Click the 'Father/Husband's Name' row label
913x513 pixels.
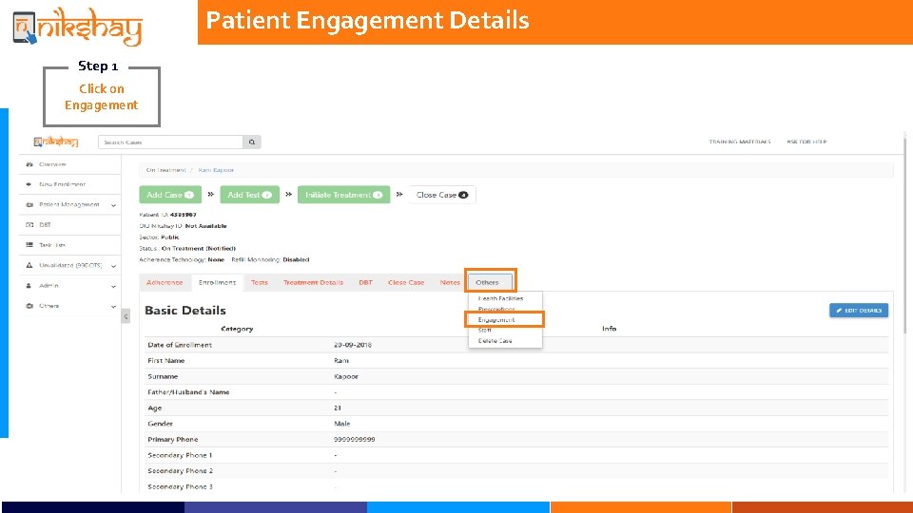pos(188,392)
